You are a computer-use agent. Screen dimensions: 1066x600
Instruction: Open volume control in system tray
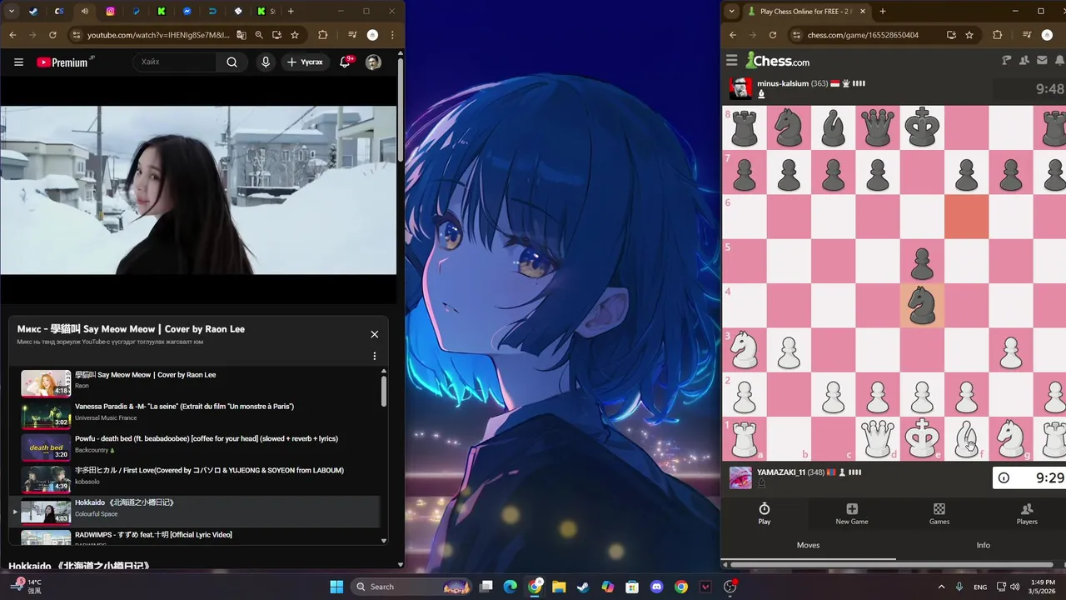pos(1014,587)
